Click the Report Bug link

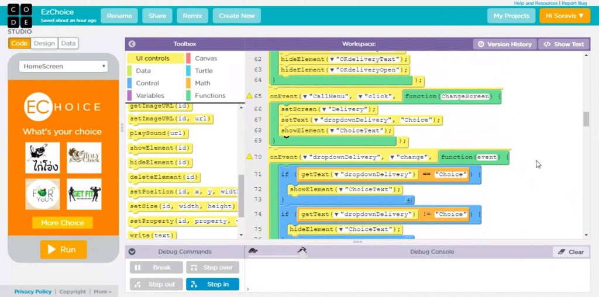coord(573,3)
